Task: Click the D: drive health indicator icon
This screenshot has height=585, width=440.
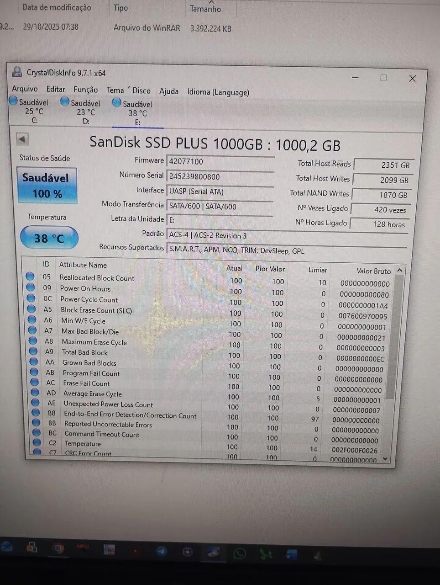Action: [64, 101]
